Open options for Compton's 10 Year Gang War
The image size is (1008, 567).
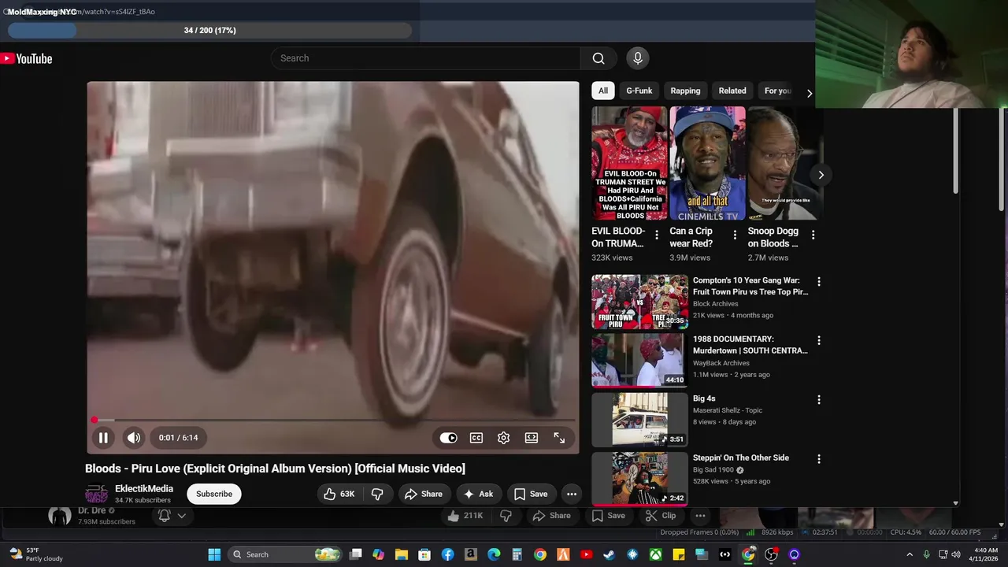tap(818, 281)
